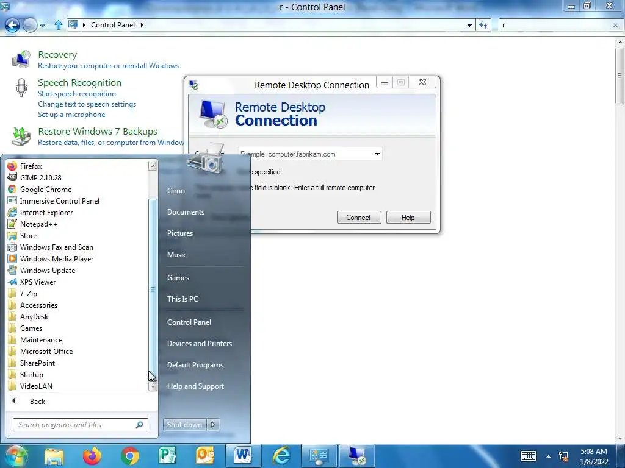The width and height of the screenshot is (625, 468).
Task: Click the Up folder arrow in Control Panel
Action: pyautogui.click(x=58, y=25)
